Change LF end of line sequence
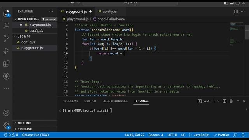Viewport: 249px width, 140px height. (x=183, y=135)
